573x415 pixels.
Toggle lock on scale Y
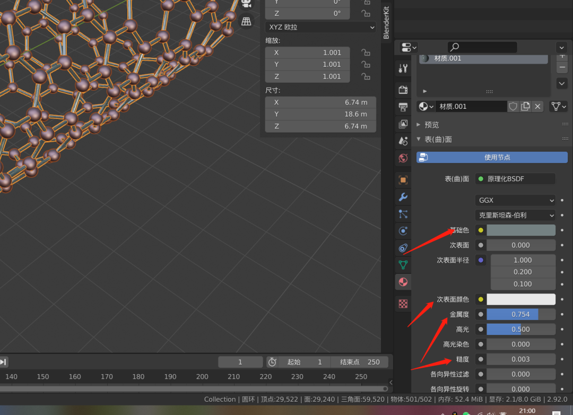pyautogui.click(x=366, y=64)
